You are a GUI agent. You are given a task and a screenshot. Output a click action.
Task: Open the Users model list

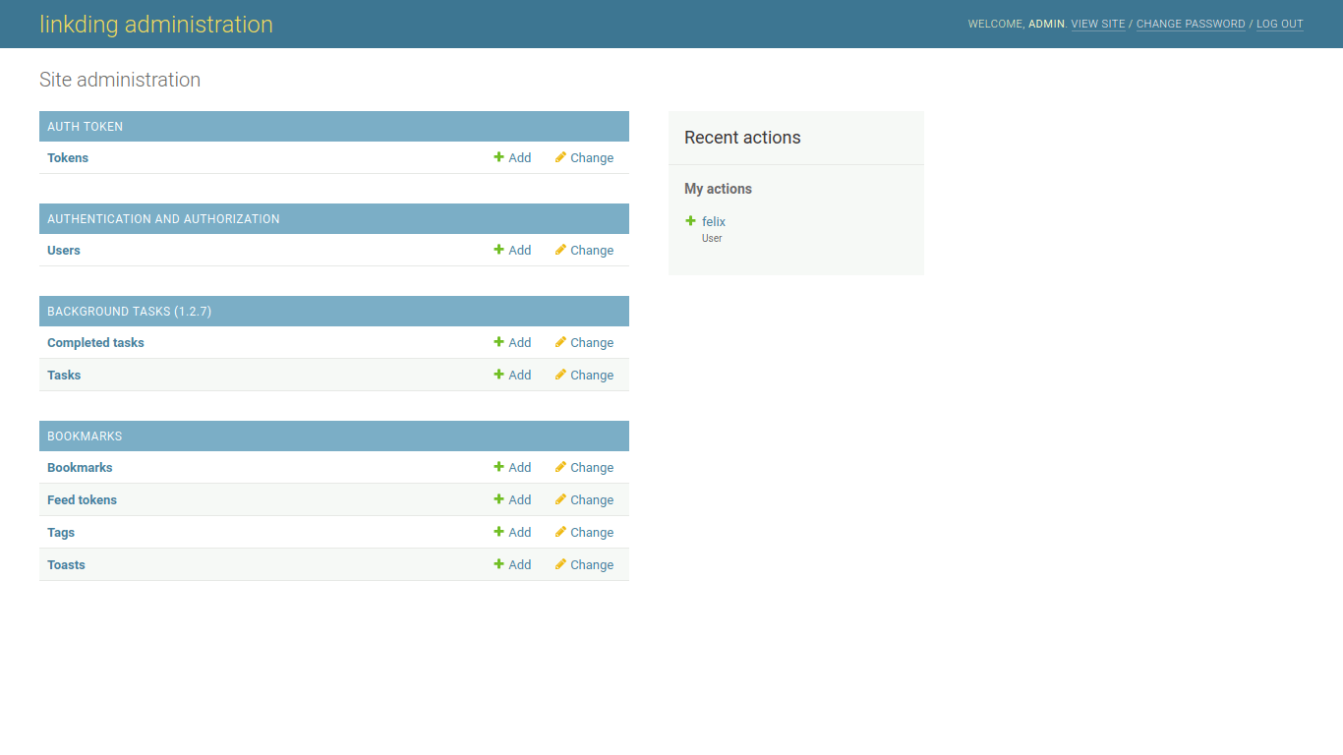point(64,250)
